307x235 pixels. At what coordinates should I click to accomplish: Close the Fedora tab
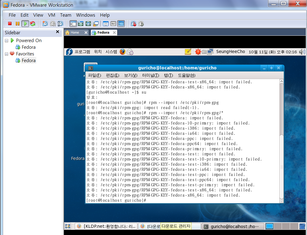pyautogui.click(x=114, y=33)
